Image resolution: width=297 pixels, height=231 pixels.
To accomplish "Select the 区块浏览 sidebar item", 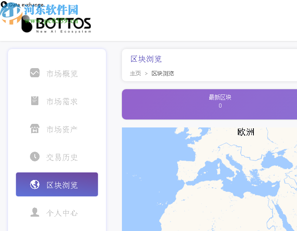I will (57, 184).
